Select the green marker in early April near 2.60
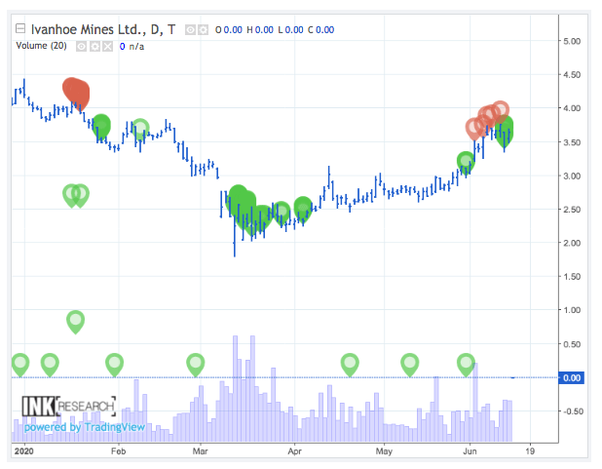The image size is (602, 469). click(x=303, y=208)
